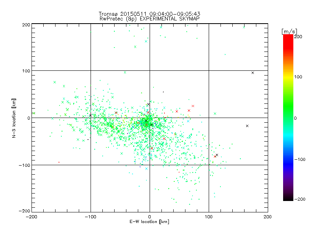Click the title "Tromsø 20150511 09:04:00-09:05:43"
This screenshot has height=236, width=315.
click(x=149, y=14)
